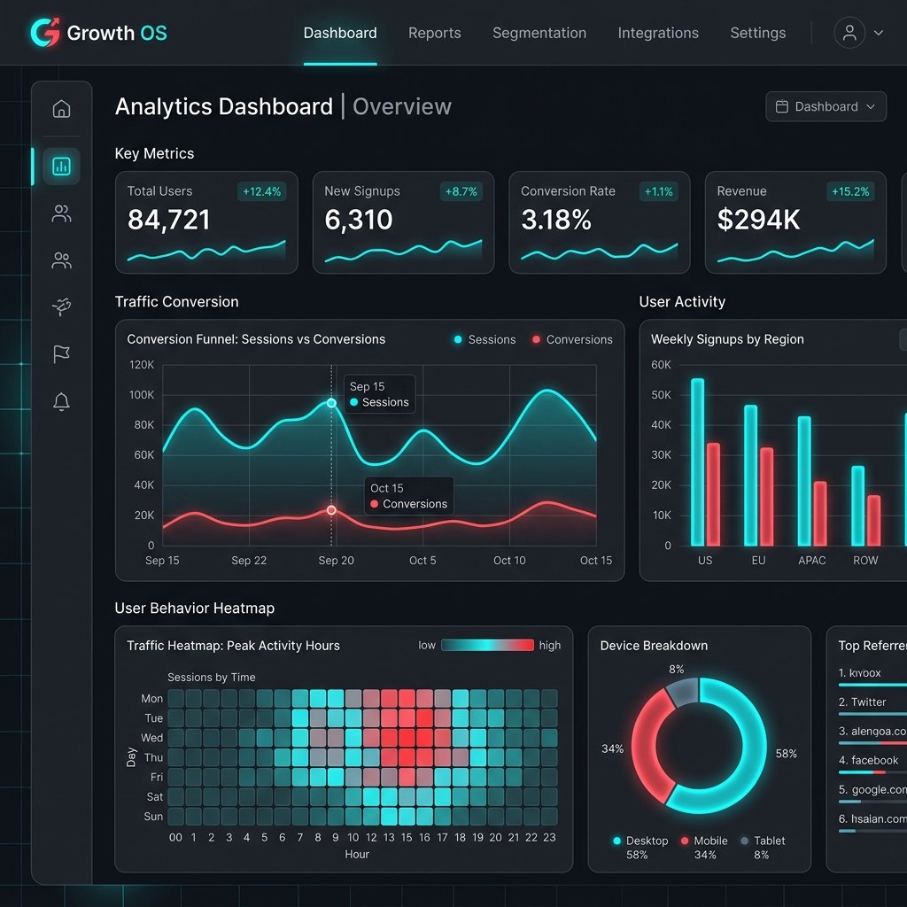907x907 pixels.
Task: Click the +12.4% change badge
Action: [261, 191]
